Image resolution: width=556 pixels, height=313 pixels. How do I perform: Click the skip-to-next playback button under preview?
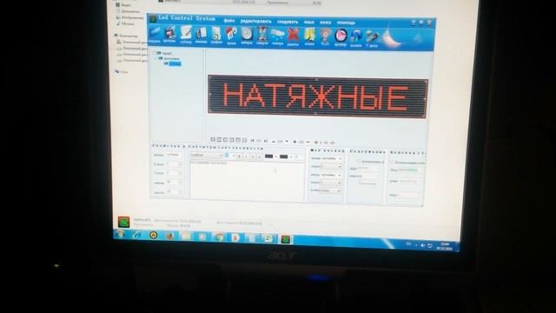266,141
